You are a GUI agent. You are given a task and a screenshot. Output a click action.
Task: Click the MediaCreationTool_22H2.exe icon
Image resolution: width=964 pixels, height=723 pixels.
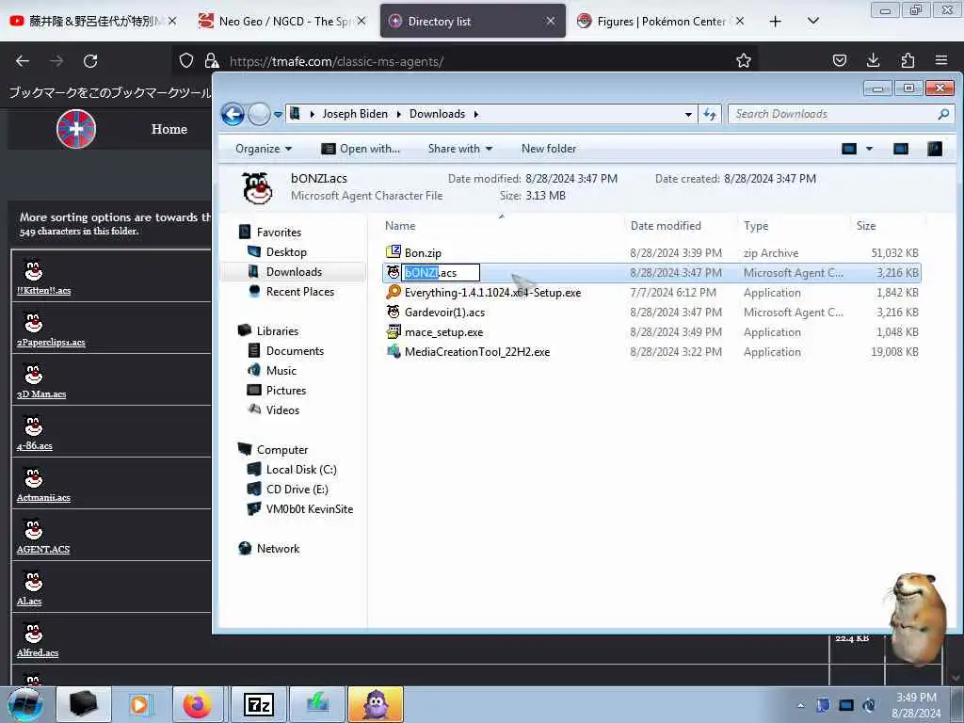[x=394, y=352]
